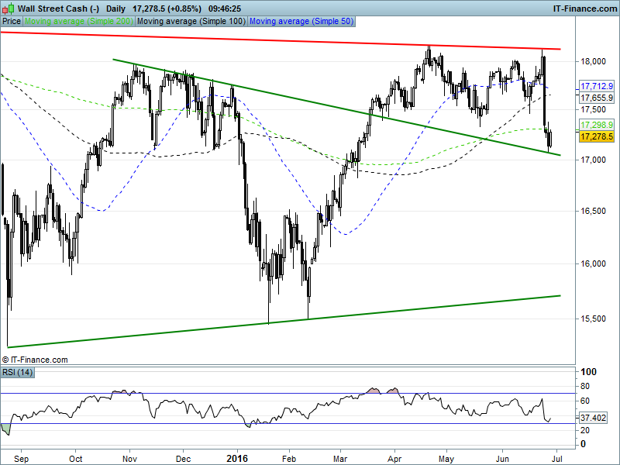Click the green 17,298.9 price tag
The image size is (620, 465).
[x=597, y=125]
